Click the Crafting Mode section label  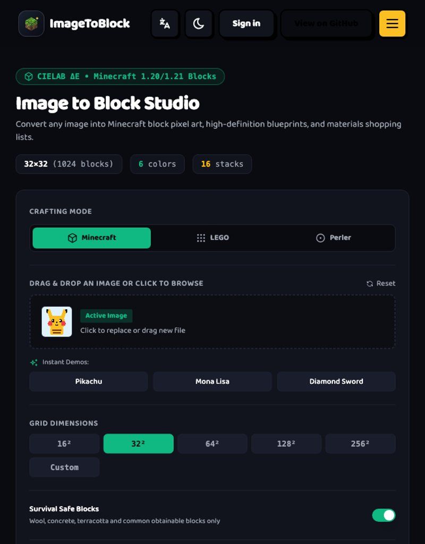(x=61, y=211)
